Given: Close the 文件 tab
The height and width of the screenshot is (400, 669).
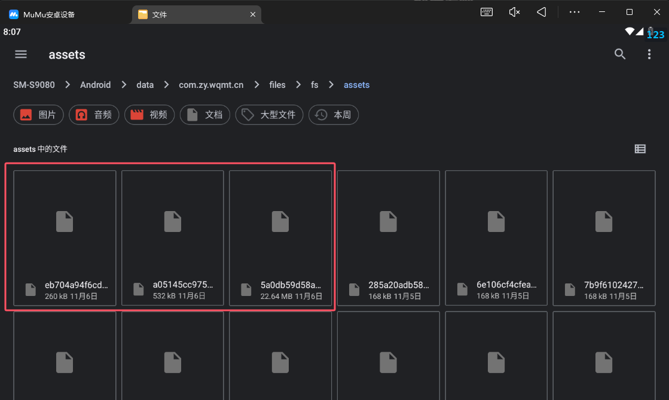Looking at the screenshot, I should 252,14.
